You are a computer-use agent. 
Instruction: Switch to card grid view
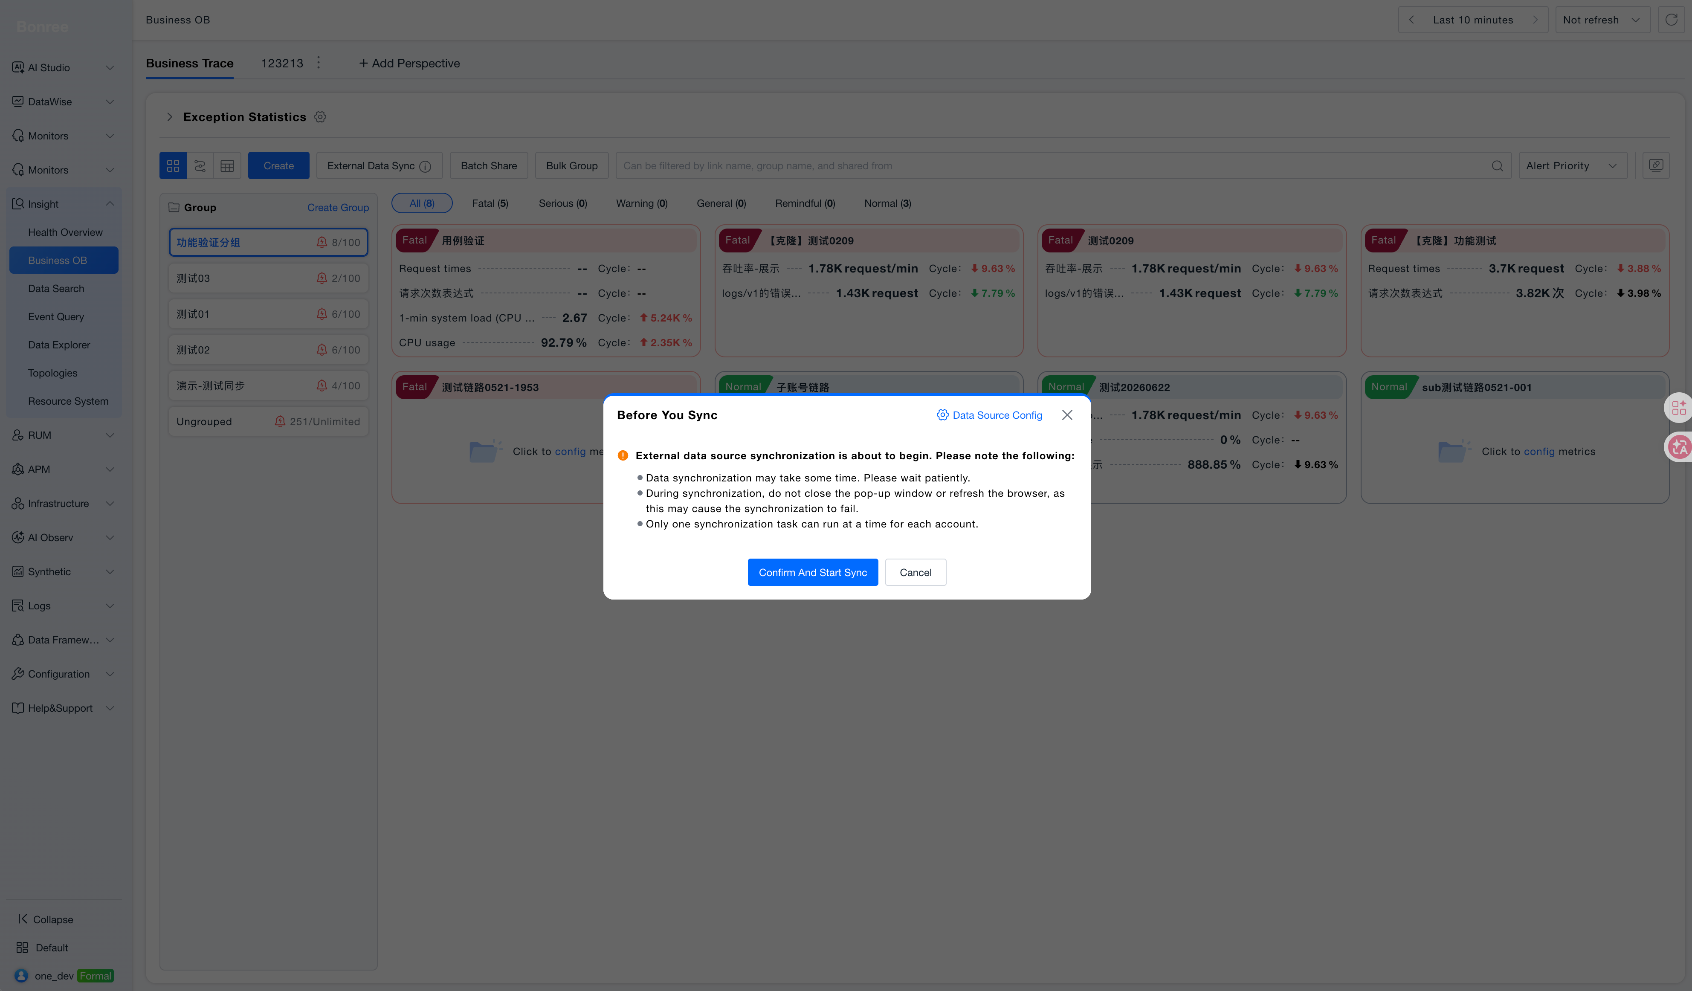(173, 165)
